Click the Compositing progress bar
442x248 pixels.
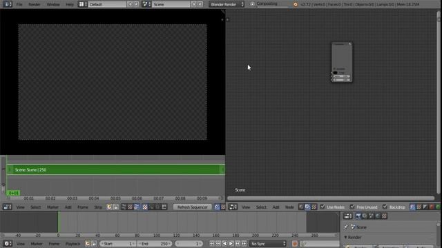coord(272,4)
